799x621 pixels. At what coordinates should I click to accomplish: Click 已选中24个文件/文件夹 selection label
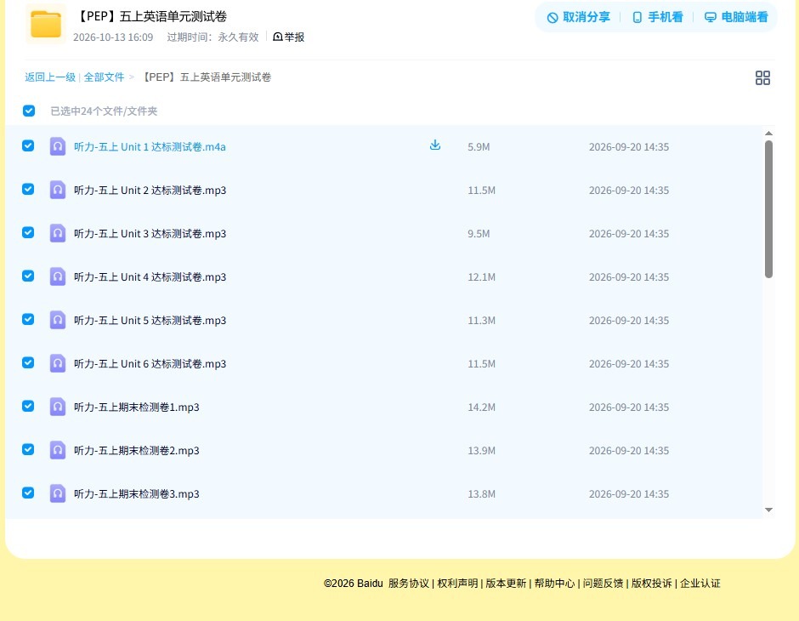tap(104, 111)
